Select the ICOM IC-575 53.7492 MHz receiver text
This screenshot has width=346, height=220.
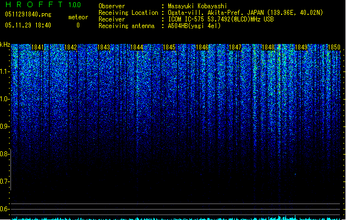pyautogui.click(x=221, y=19)
